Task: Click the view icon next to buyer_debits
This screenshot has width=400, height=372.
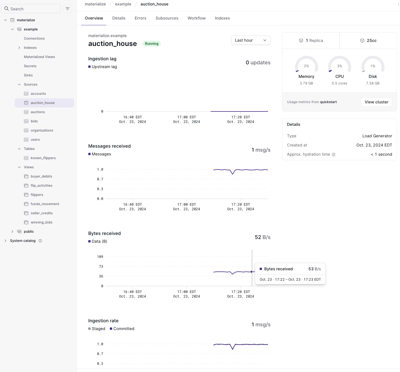Action: (26, 176)
